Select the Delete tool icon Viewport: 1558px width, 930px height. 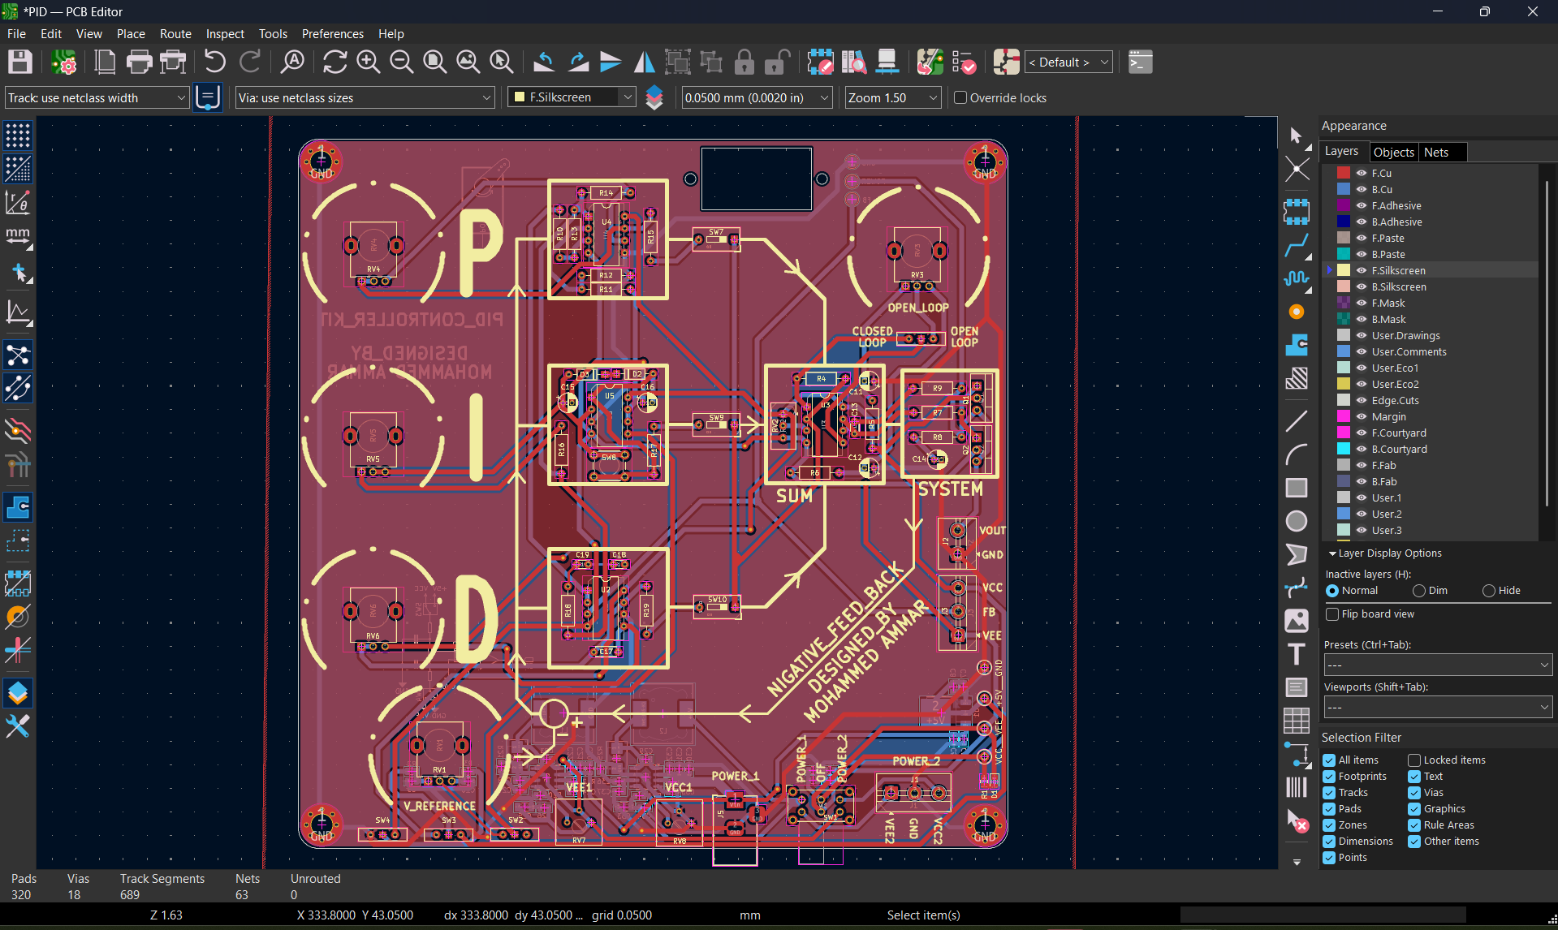(1297, 820)
